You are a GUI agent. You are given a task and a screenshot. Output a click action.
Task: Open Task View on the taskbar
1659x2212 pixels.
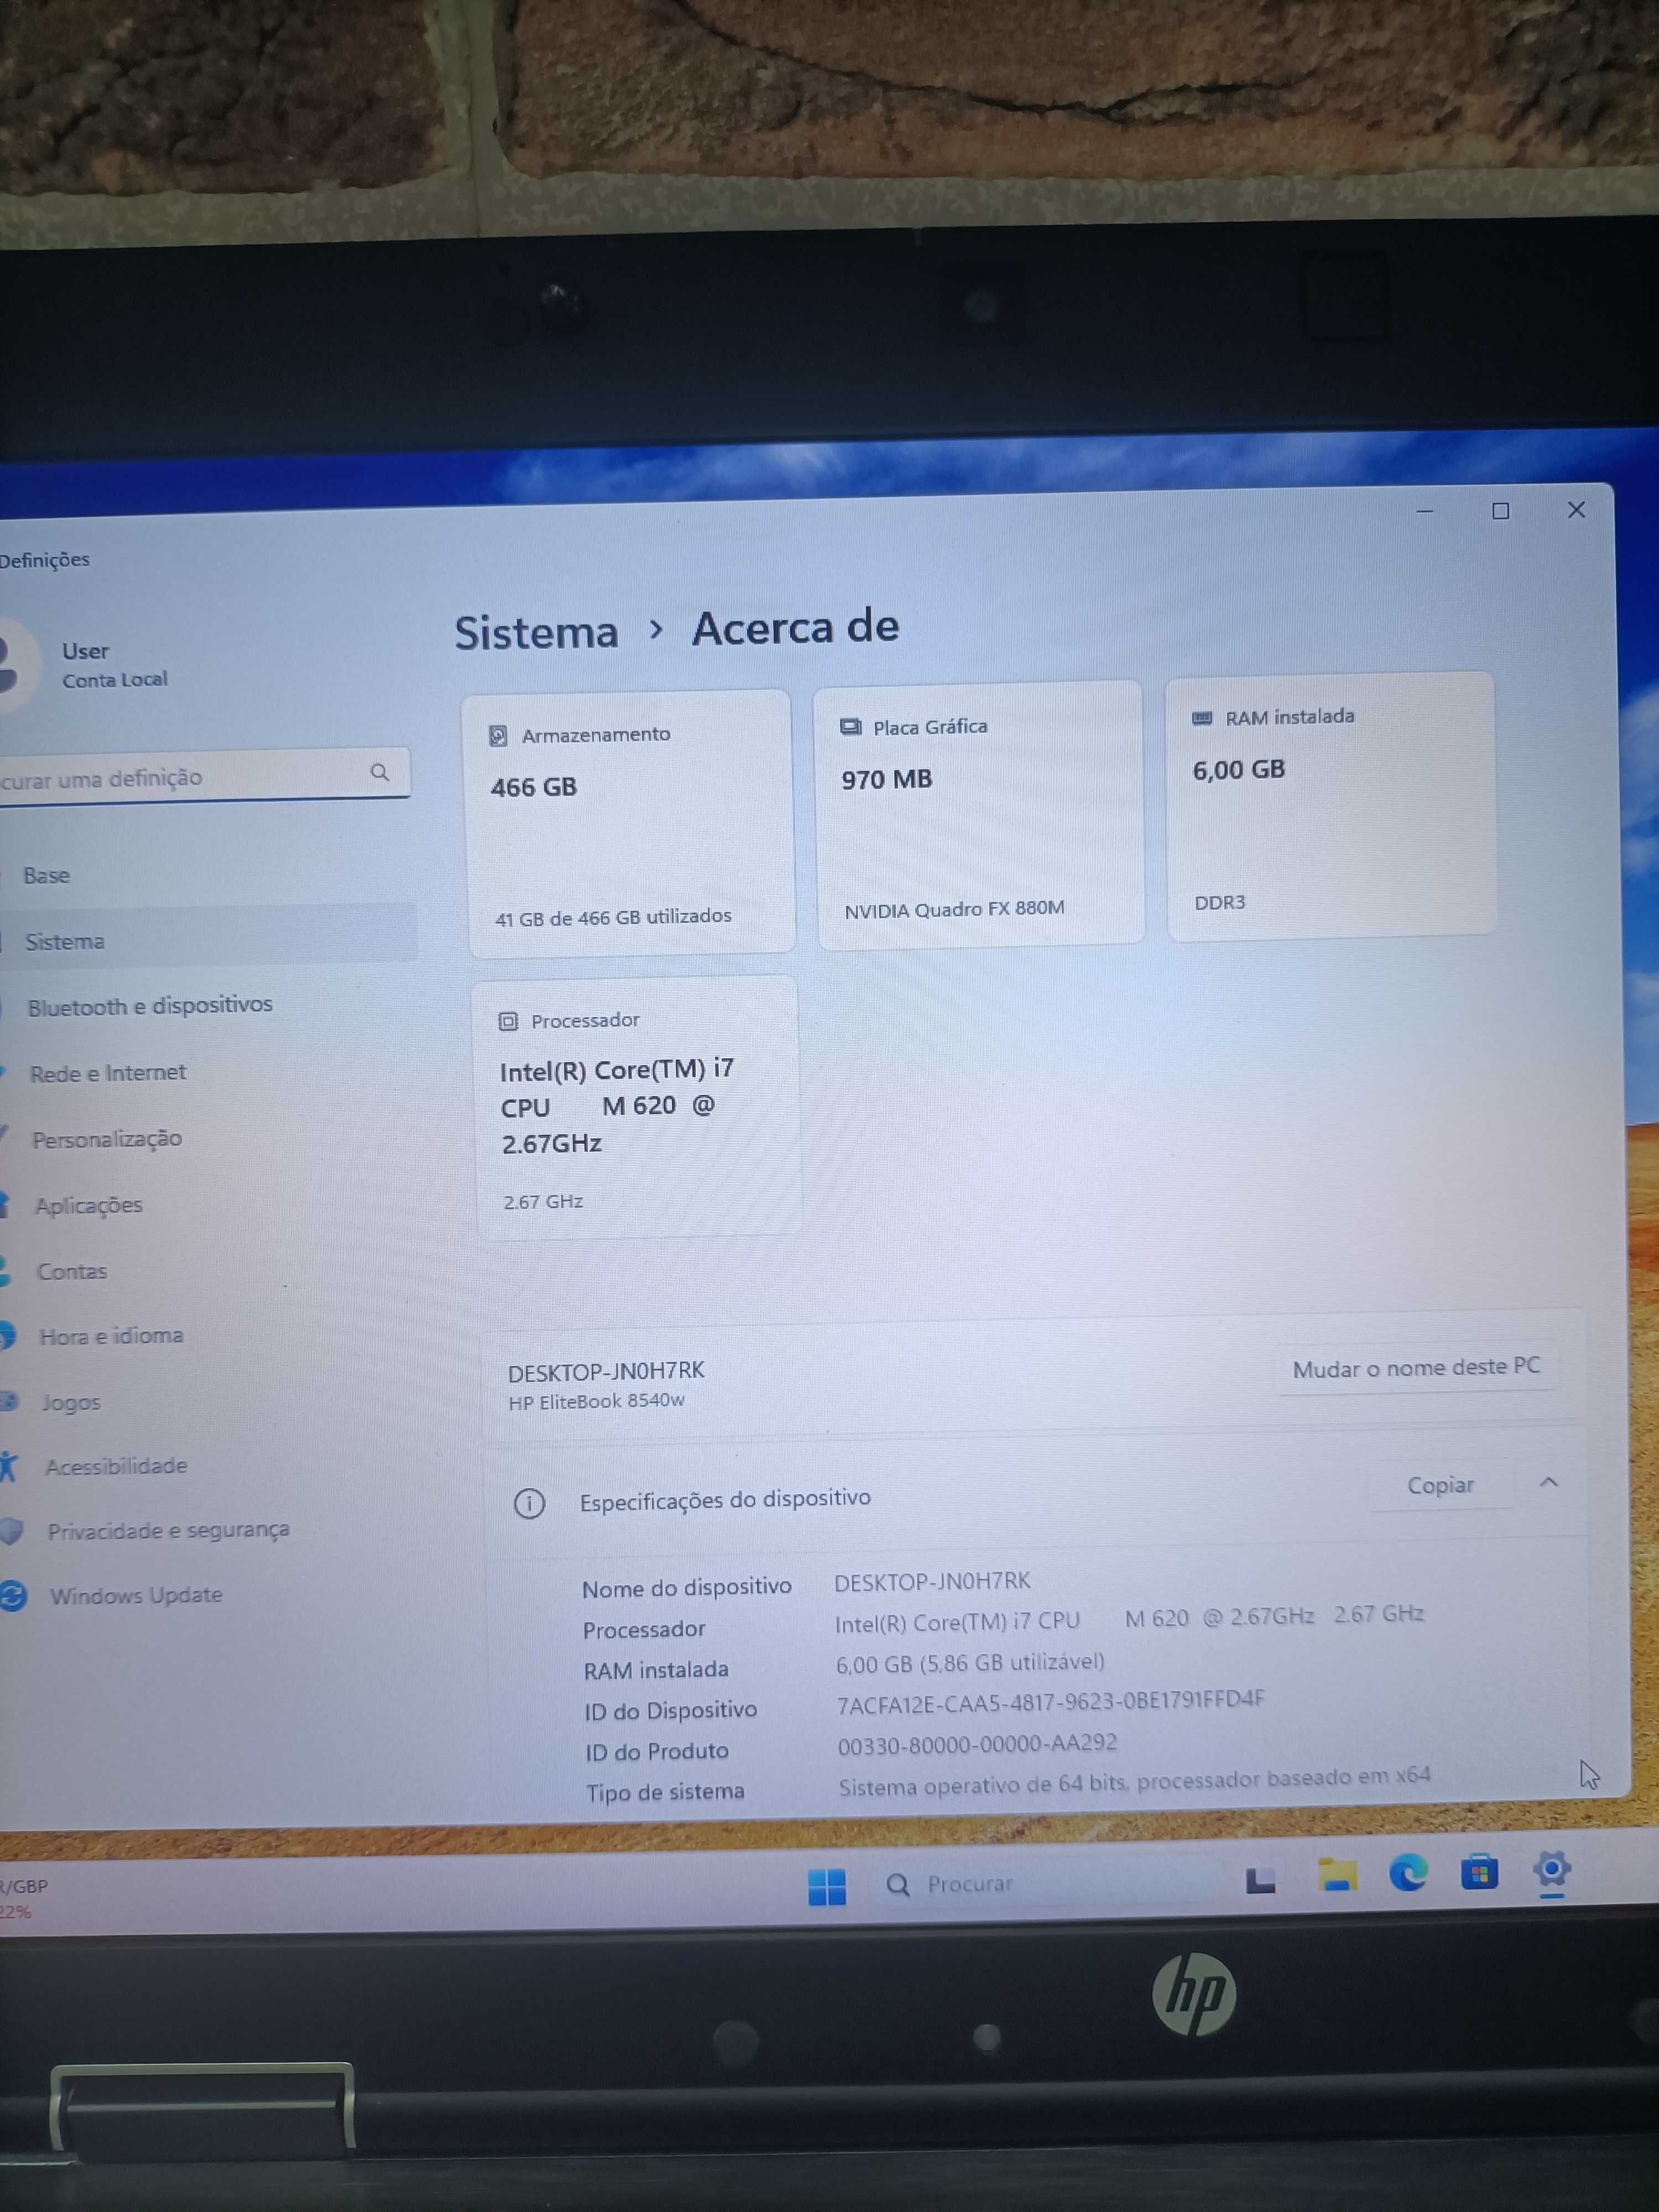tap(1260, 1880)
